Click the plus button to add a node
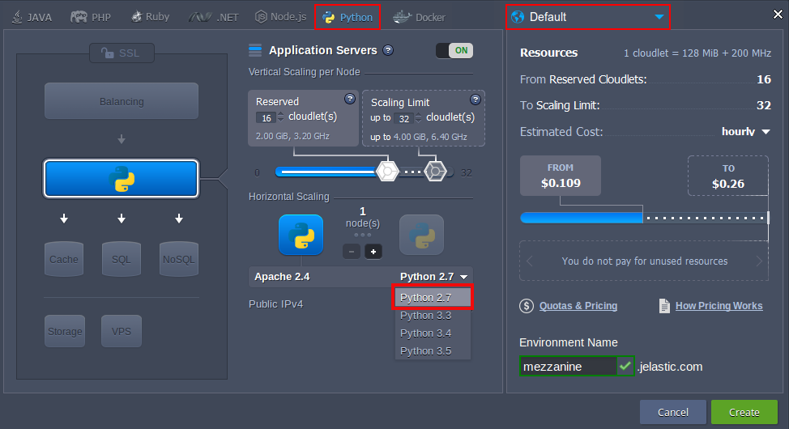789x429 pixels. coord(373,252)
